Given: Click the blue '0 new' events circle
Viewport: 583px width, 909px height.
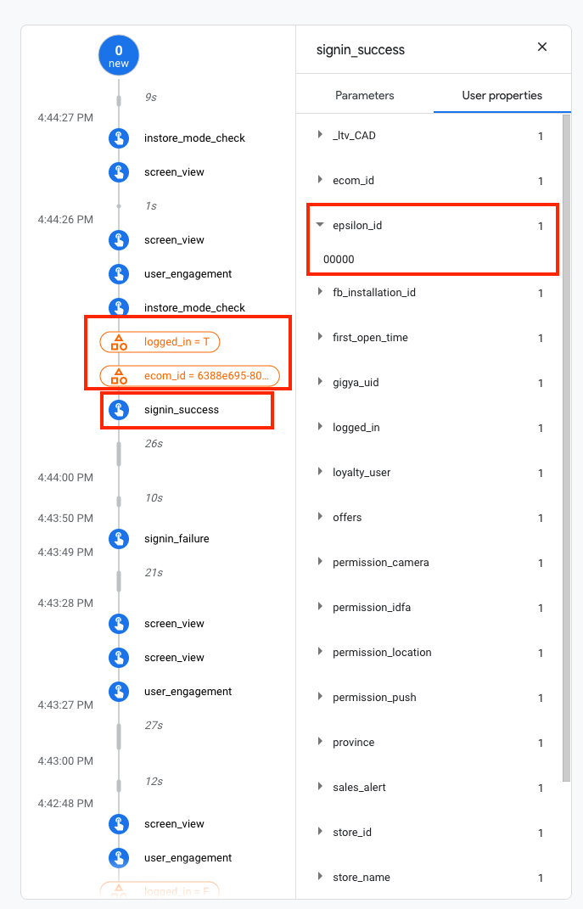Looking at the screenshot, I should pos(119,56).
